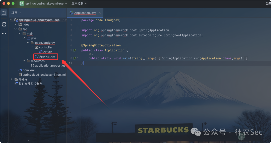
Task: Collapse the main folder
Action: [20, 33]
